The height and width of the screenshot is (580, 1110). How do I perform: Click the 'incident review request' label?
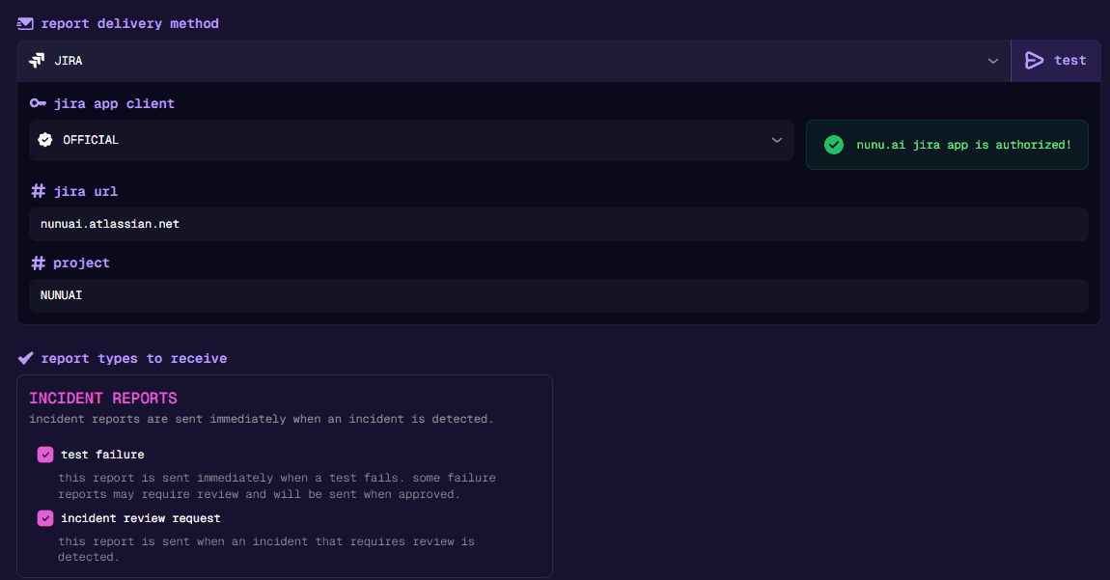point(140,518)
